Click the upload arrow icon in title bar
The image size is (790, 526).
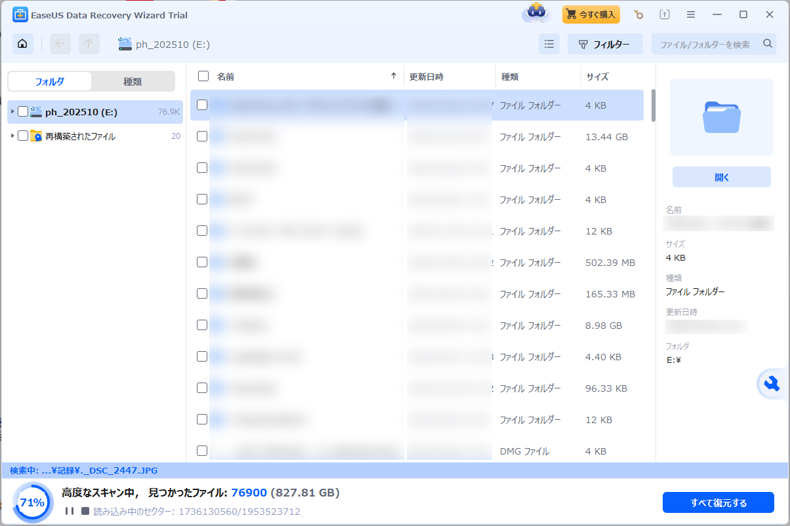click(x=665, y=14)
